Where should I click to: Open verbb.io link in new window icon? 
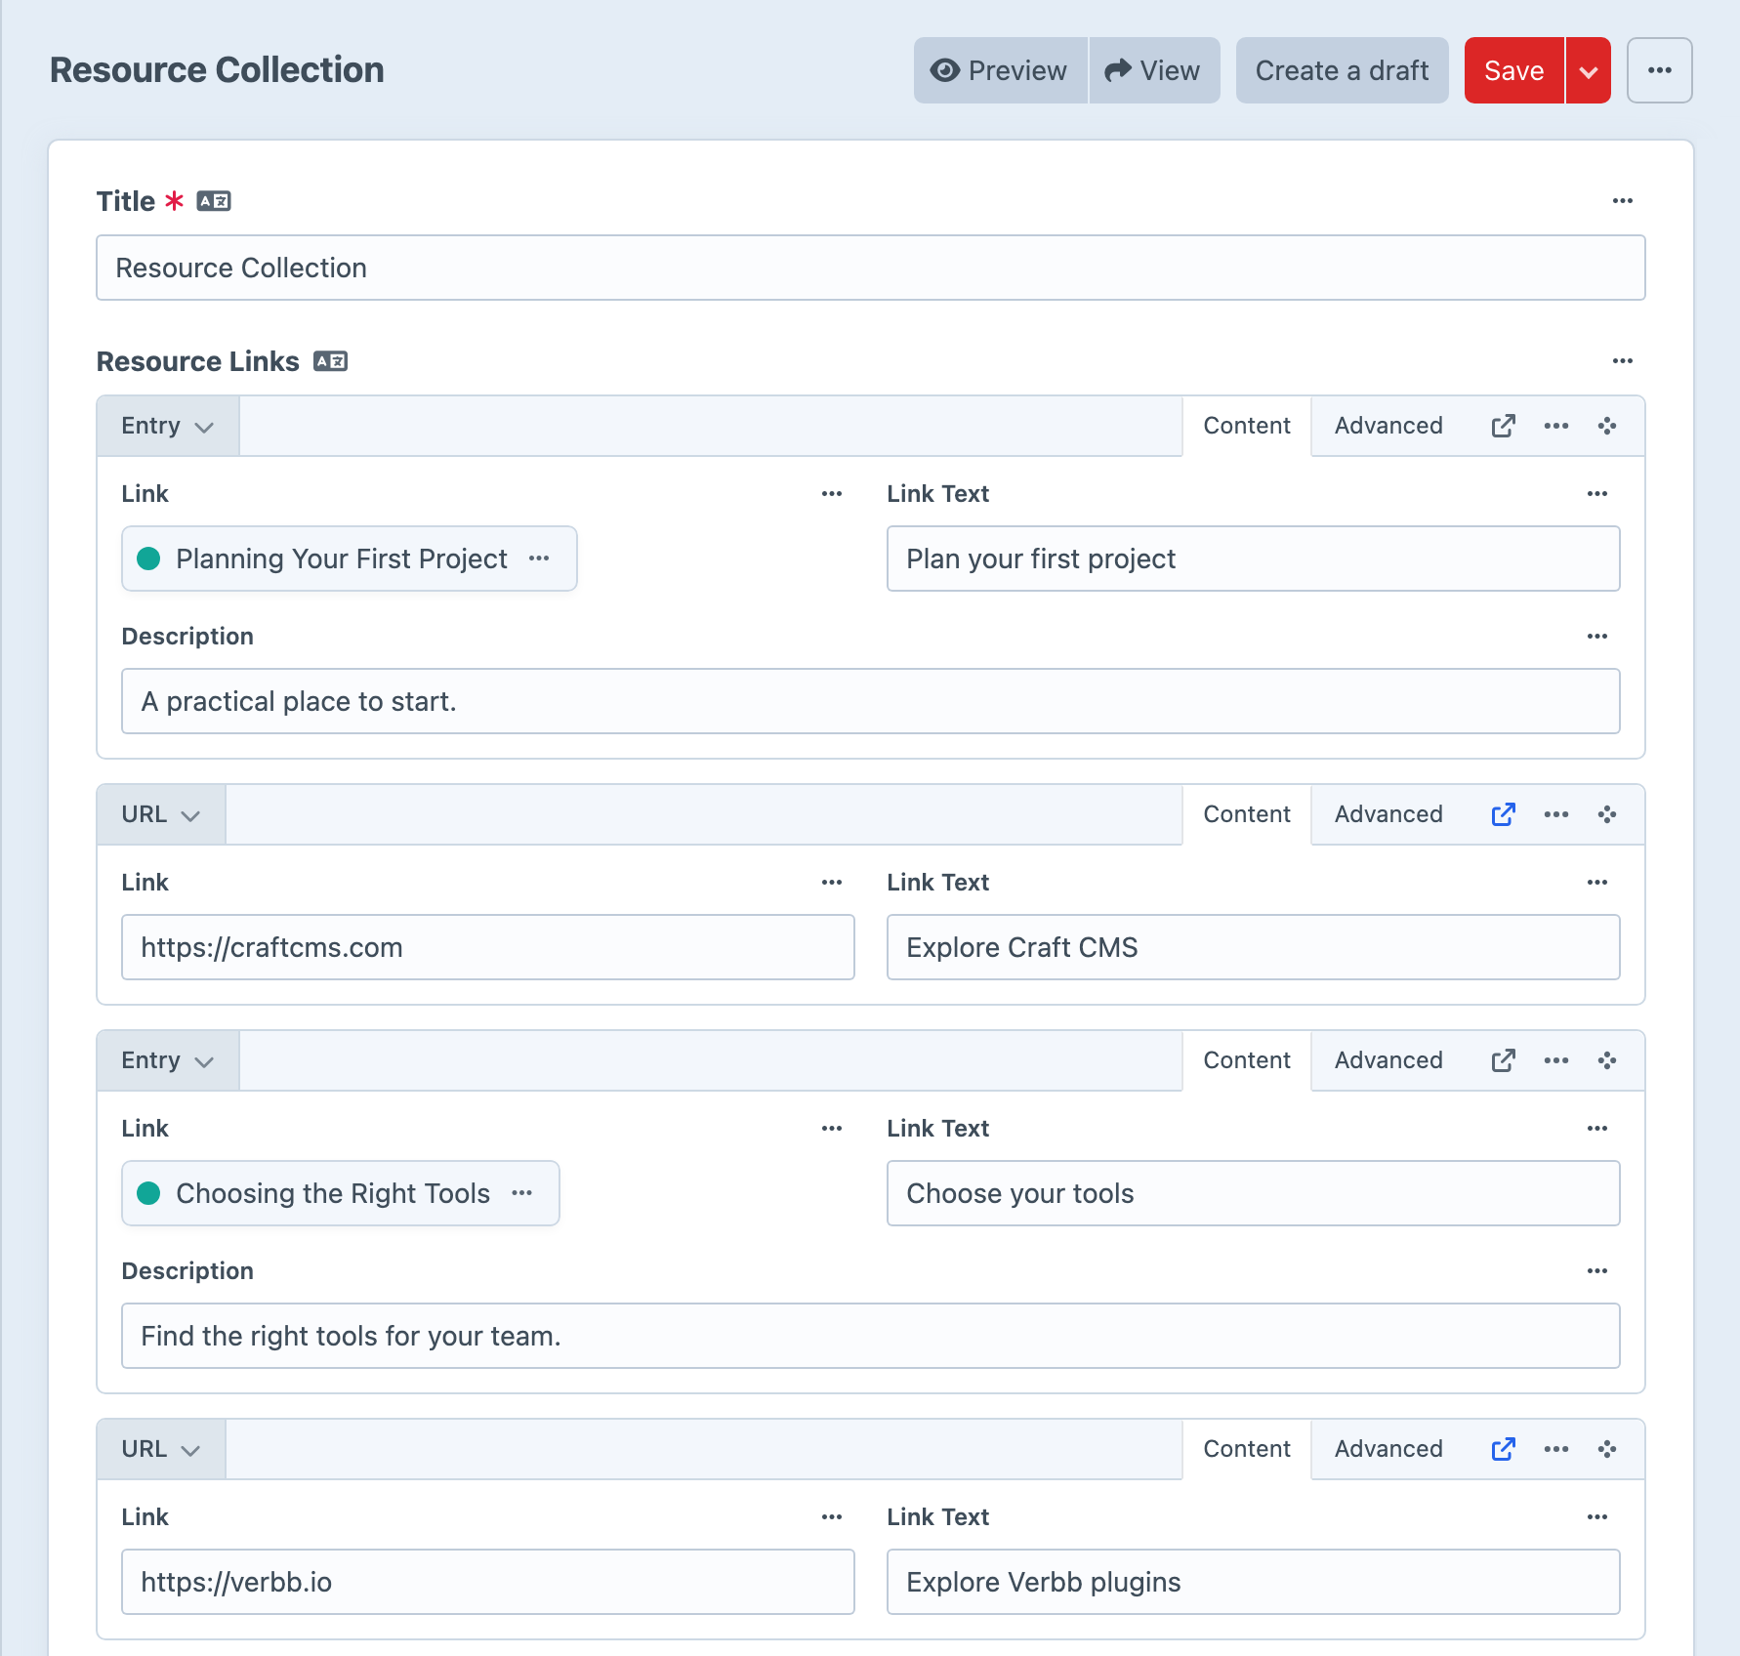click(1504, 1449)
